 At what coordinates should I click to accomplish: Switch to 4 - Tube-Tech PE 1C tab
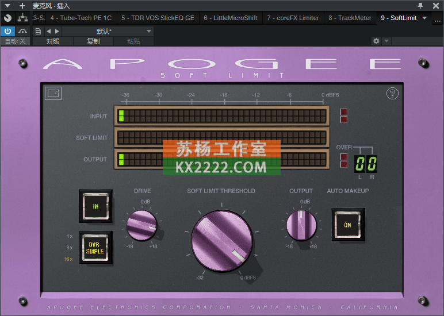(81, 18)
